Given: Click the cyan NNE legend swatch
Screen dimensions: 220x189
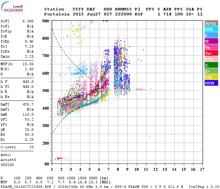Looking at the screenshot, I should [x=211, y=29].
